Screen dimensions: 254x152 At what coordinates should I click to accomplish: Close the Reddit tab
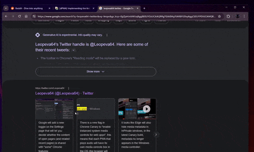50,8
